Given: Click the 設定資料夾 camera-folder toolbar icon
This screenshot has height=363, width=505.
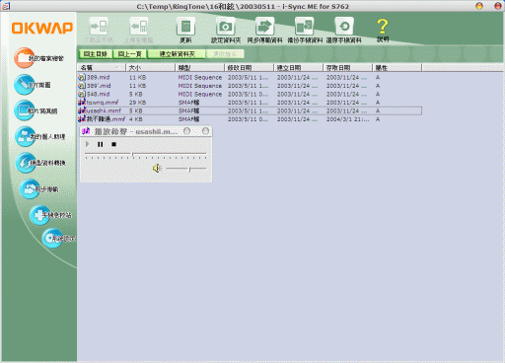Looking at the screenshot, I should 226,26.
